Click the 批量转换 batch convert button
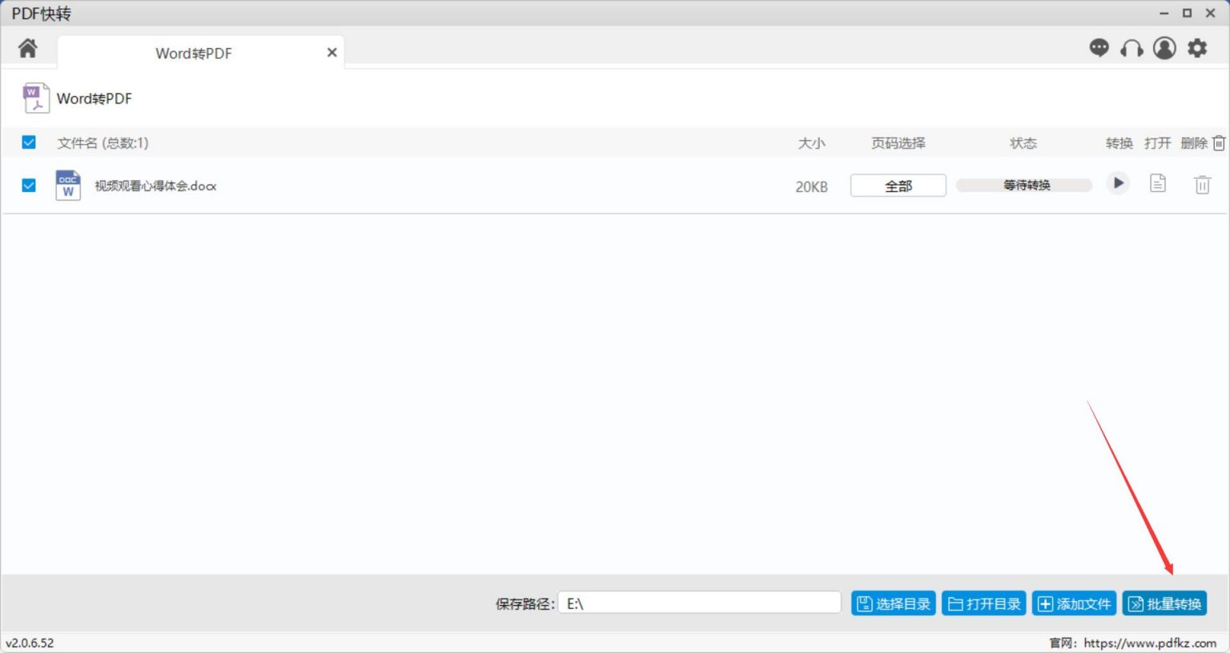This screenshot has height=653, width=1230. click(x=1164, y=603)
